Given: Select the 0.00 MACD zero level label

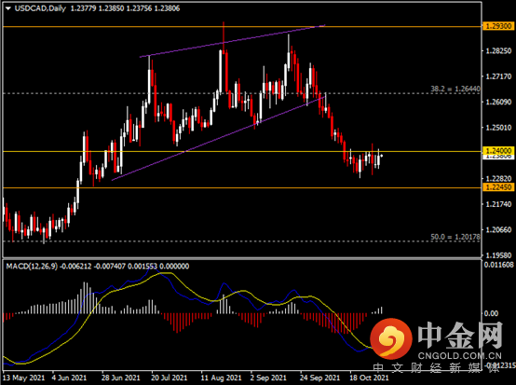Looking at the screenshot, I should 492,313.
